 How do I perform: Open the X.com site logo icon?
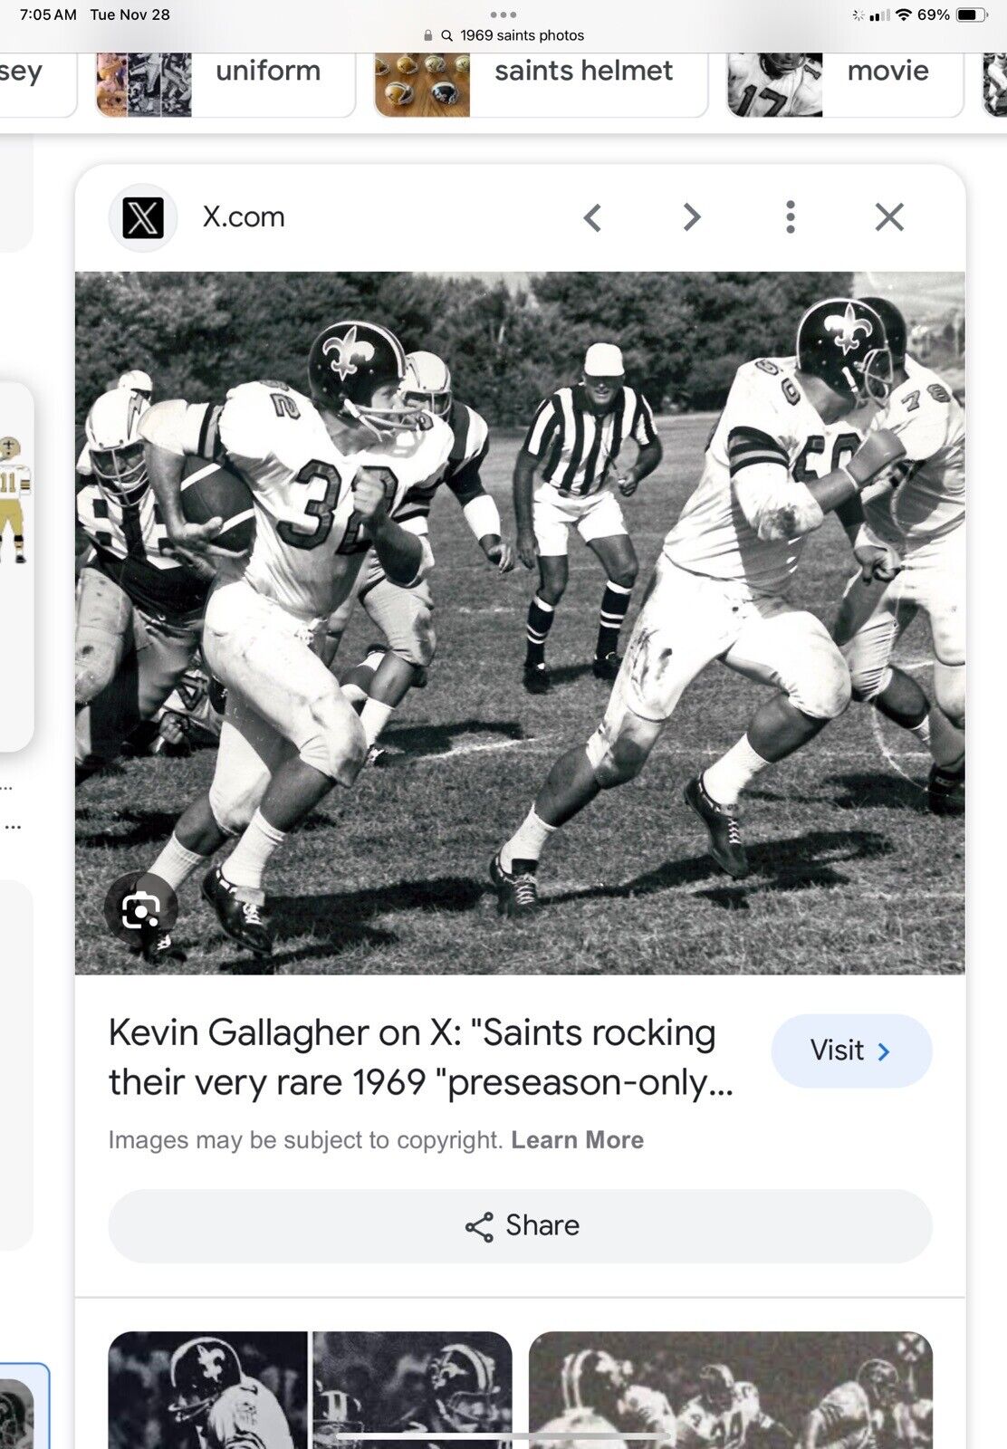[142, 217]
